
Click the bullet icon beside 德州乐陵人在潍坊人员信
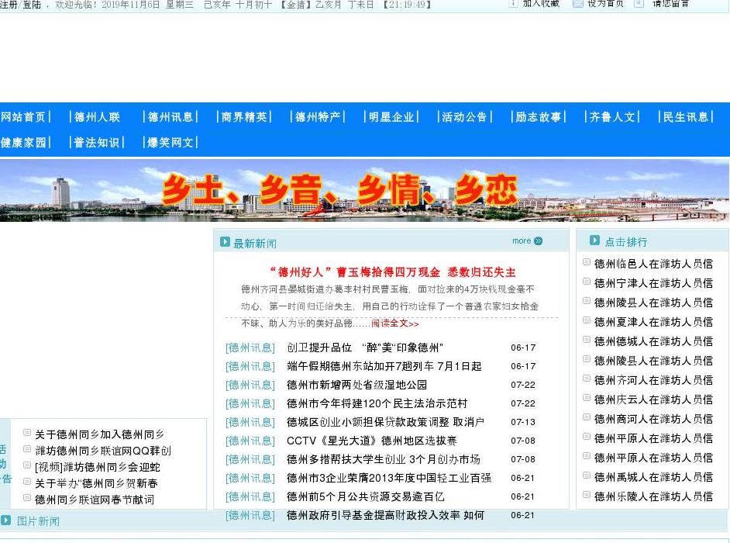(587, 495)
